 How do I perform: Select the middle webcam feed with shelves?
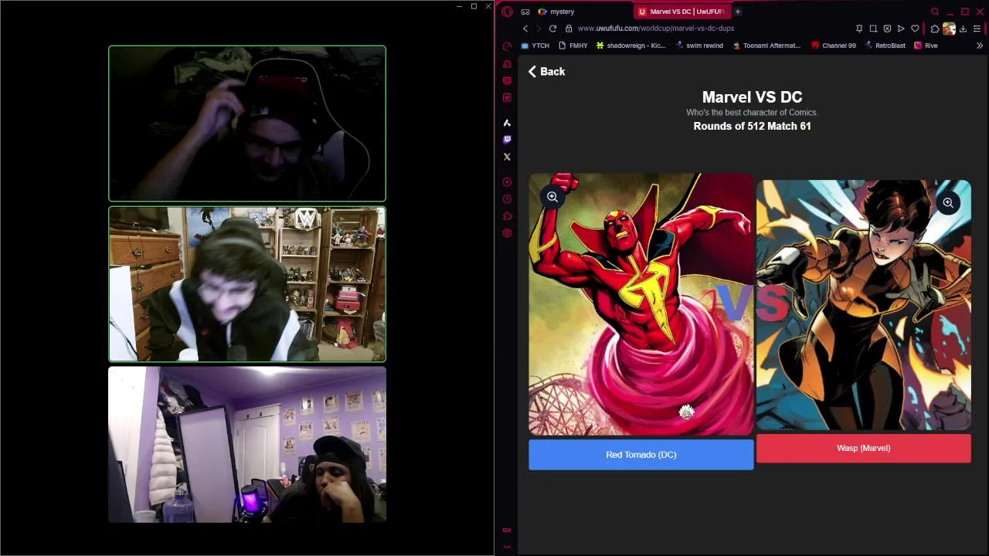coord(247,284)
